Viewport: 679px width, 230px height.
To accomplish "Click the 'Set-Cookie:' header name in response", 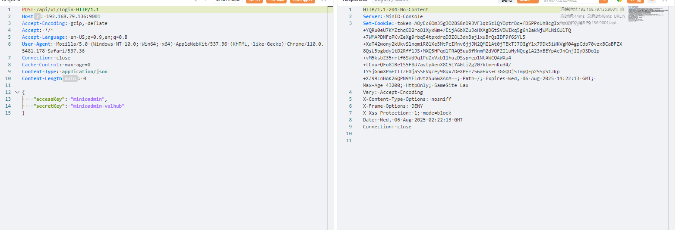I will [x=378, y=23].
